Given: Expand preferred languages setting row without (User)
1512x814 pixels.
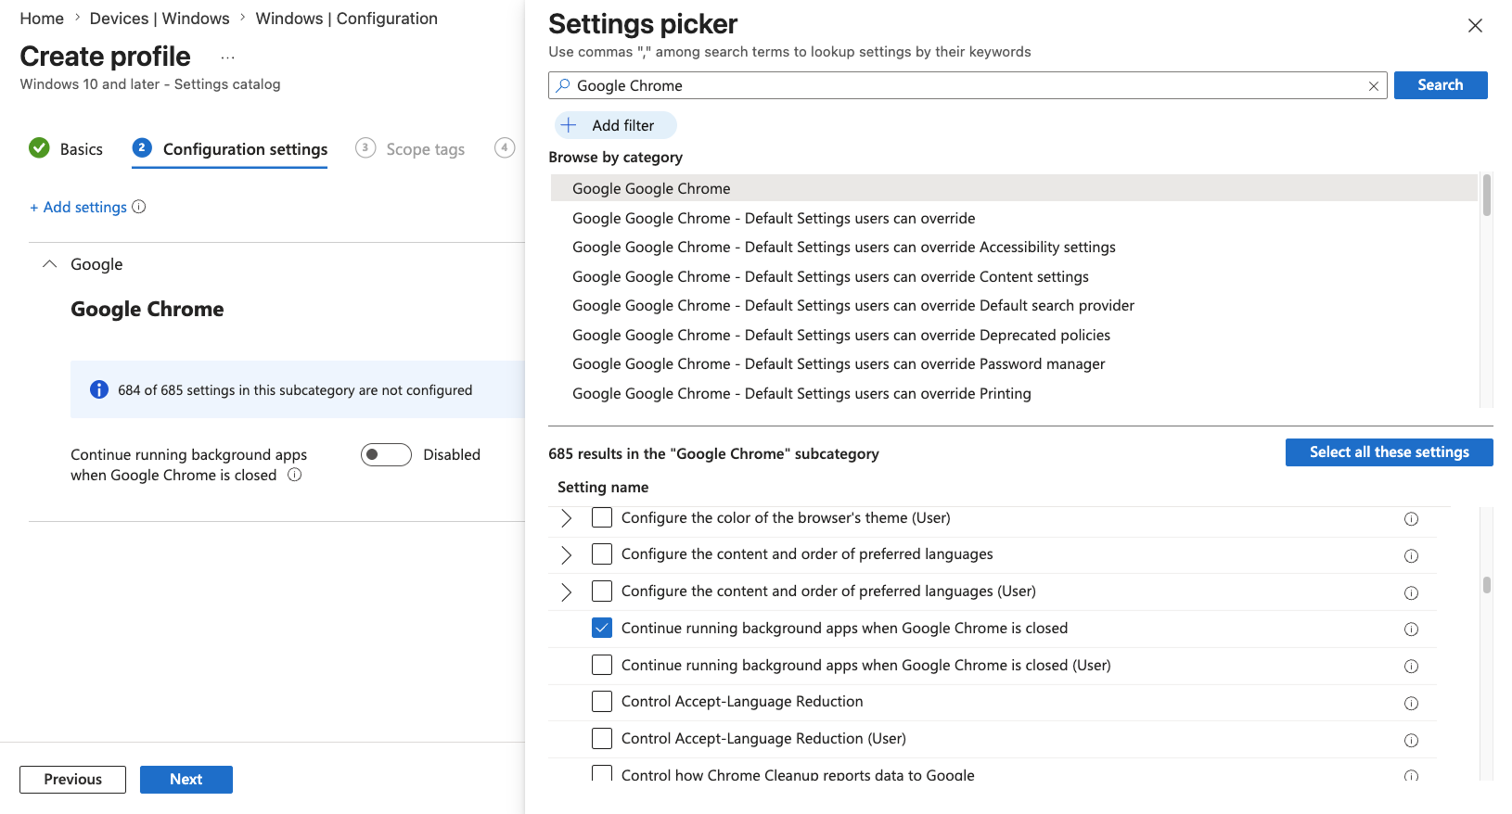Looking at the screenshot, I should (566, 555).
